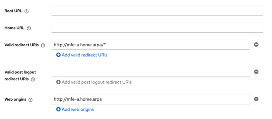Click the Web origins field with http://mfe-a.home.arpa
272x119 pixels.
click(x=151, y=99)
